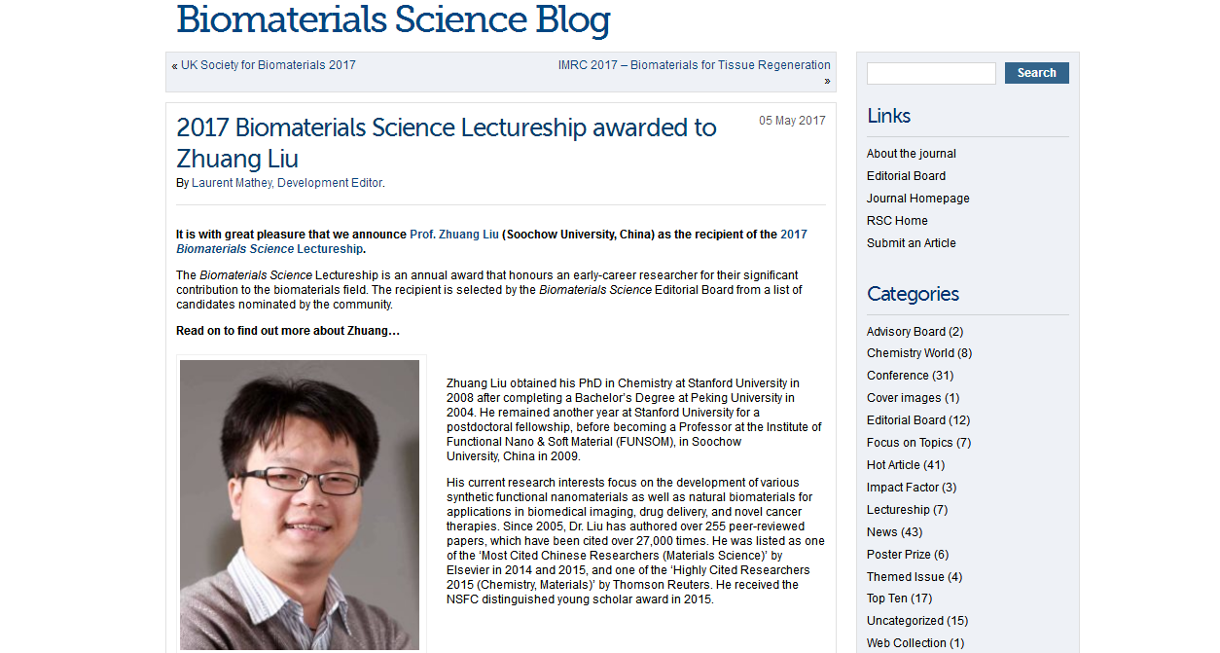
Task: Open the Lectureship category
Action: point(897,510)
